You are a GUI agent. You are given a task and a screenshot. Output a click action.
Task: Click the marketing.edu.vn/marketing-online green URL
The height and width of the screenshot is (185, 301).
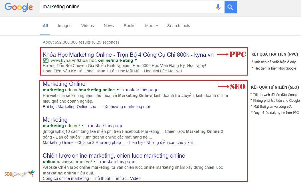79,90
